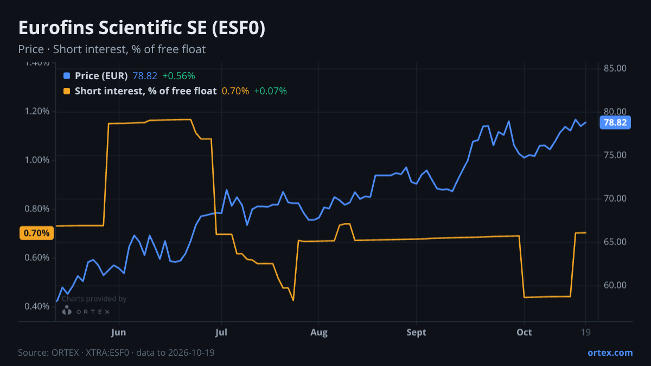Click the 0.80% left axis value
This screenshot has width=651, height=366.
click(x=37, y=209)
